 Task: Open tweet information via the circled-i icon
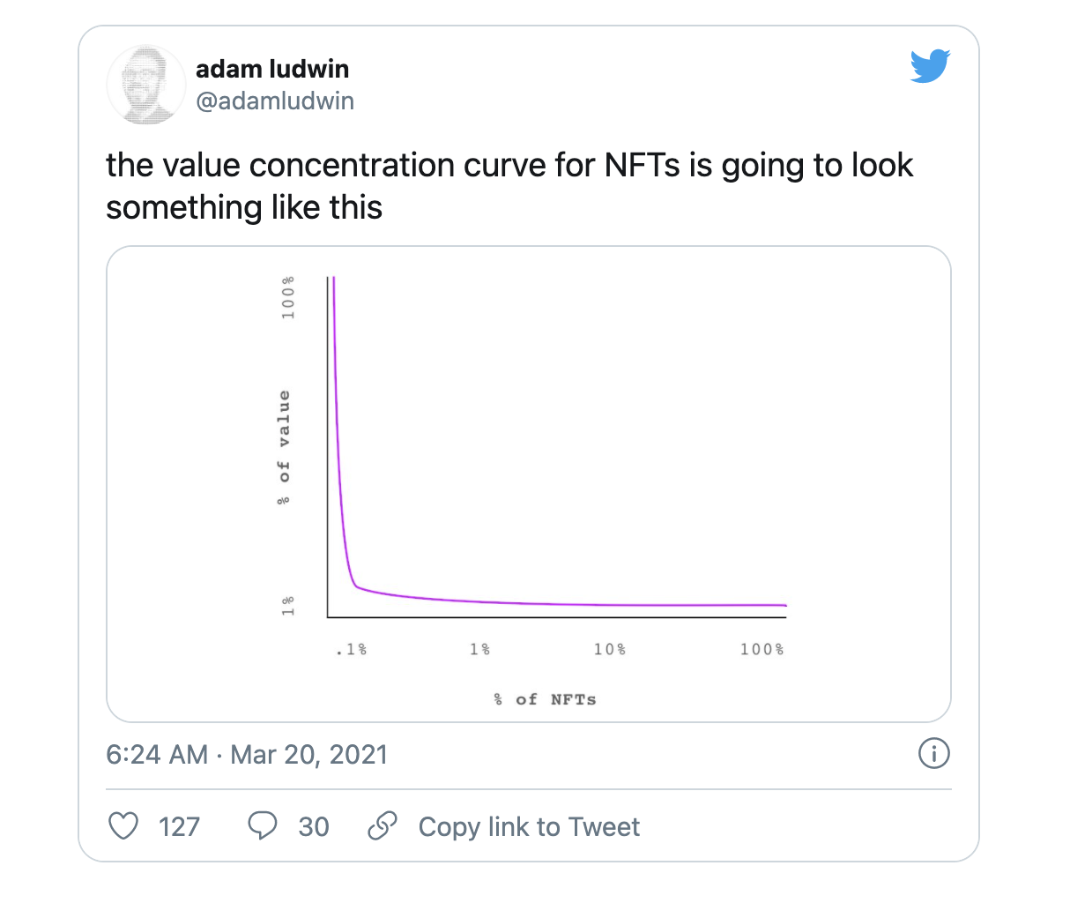(934, 754)
